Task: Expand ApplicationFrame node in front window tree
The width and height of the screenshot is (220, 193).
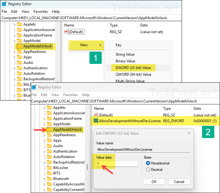Action: (x=44, y=119)
